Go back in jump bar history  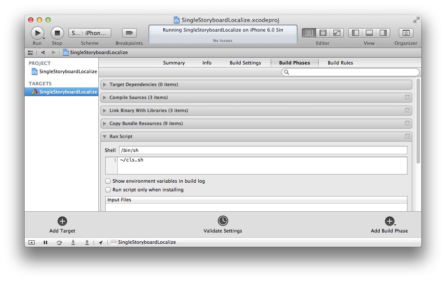pyautogui.click(x=43, y=52)
